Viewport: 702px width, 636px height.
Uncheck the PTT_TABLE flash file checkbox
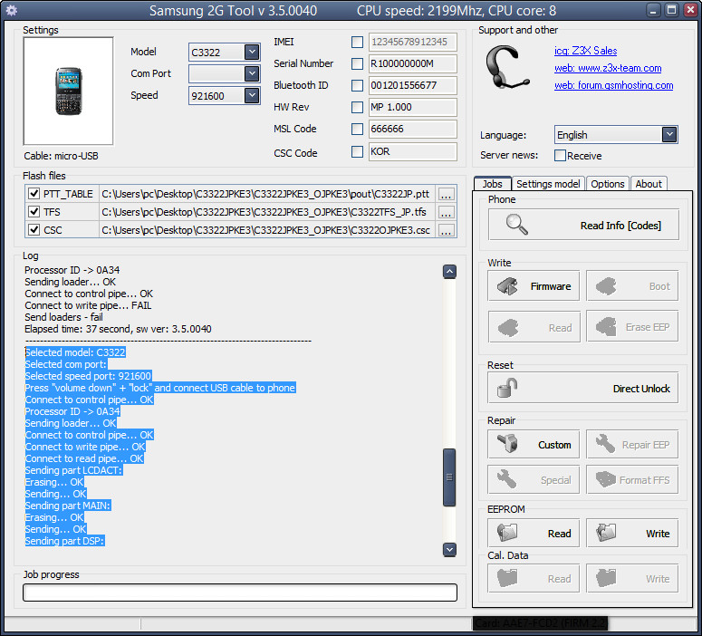34,194
